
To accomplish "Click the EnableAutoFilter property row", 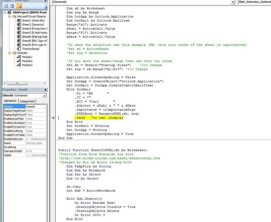I will pos(25,119).
